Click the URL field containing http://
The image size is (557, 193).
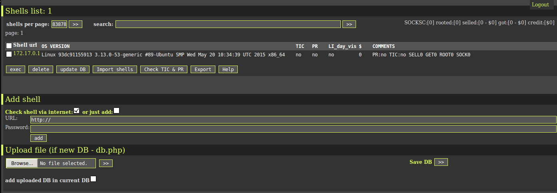[293, 120]
